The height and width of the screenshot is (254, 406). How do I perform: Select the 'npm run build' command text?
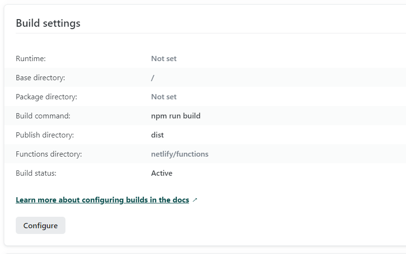176,116
